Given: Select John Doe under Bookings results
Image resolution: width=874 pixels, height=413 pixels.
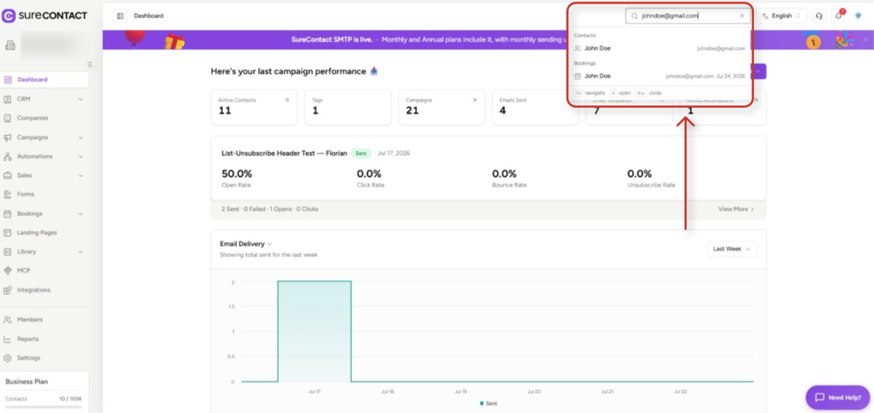Looking at the screenshot, I should [660, 76].
